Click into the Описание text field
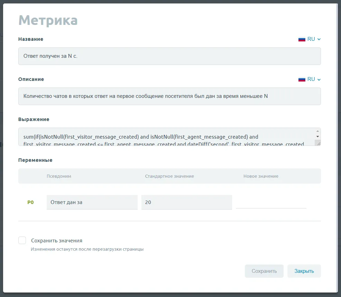341x297 pixels. (x=169, y=96)
